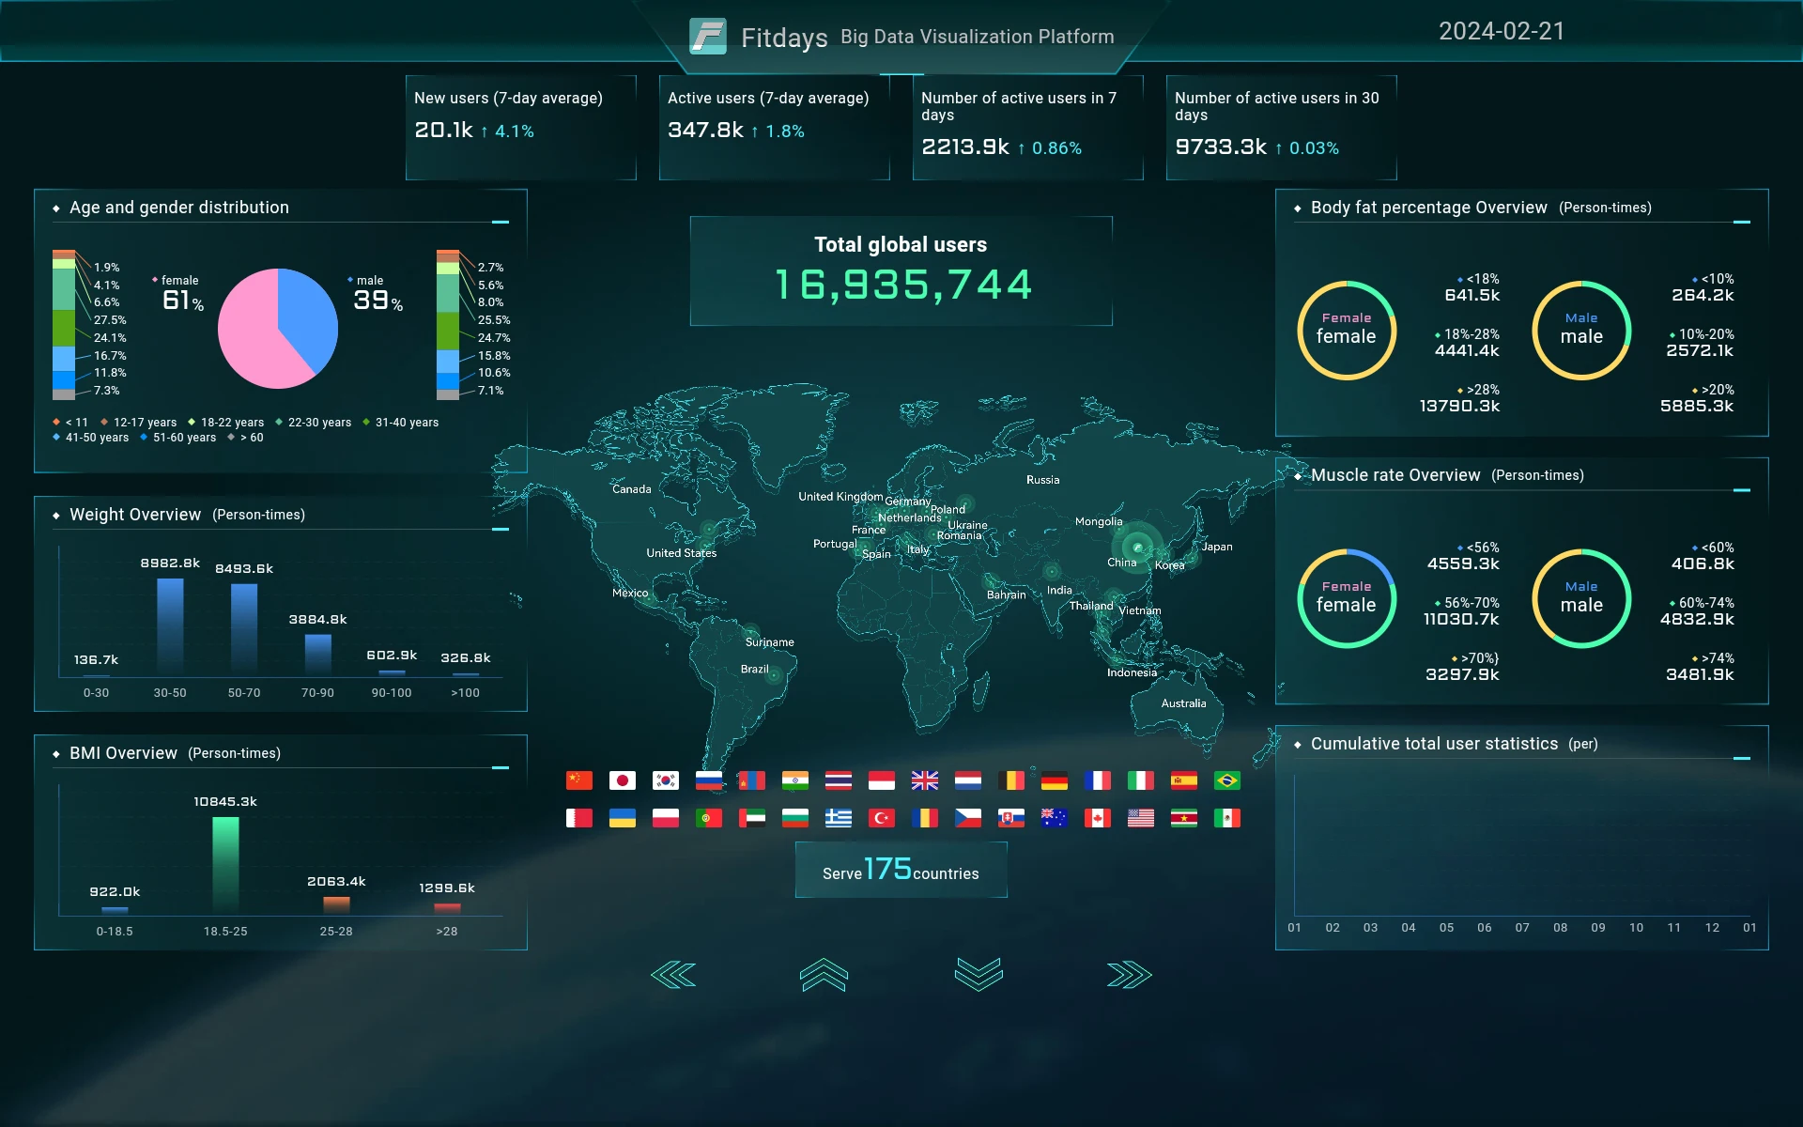
Task: Select the United Kingdom flag
Action: point(924,780)
